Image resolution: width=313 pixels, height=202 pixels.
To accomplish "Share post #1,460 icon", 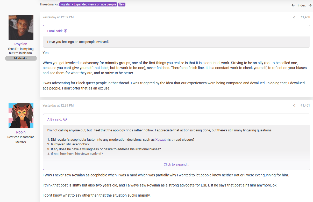I will 294,17.
